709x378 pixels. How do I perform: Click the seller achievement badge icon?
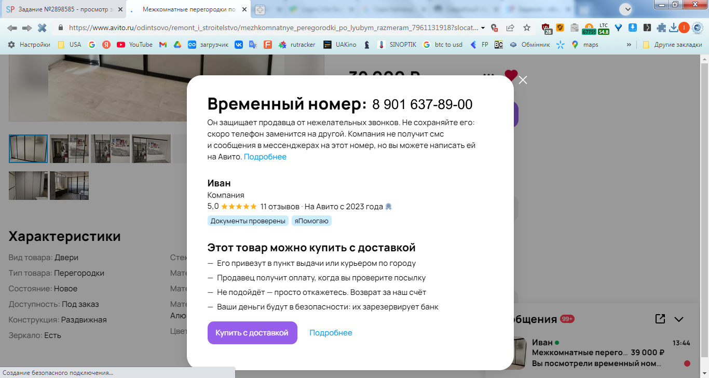(x=388, y=206)
